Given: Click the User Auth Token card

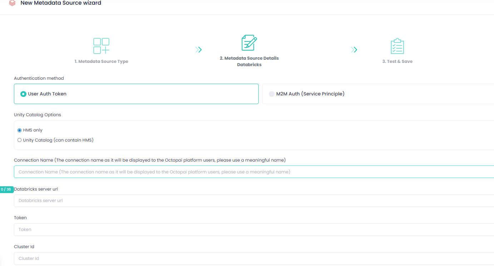Looking at the screenshot, I should tap(136, 94).
